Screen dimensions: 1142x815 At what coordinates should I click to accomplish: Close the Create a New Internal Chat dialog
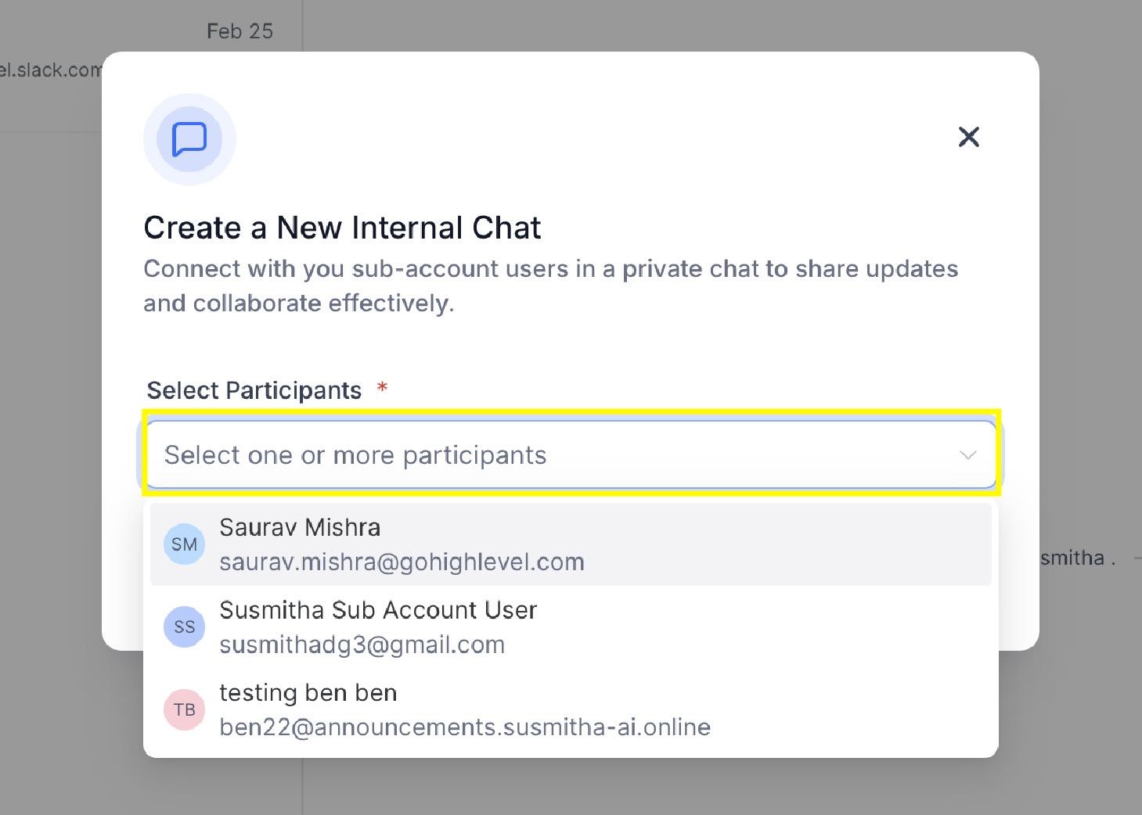(x=968, y=137)
